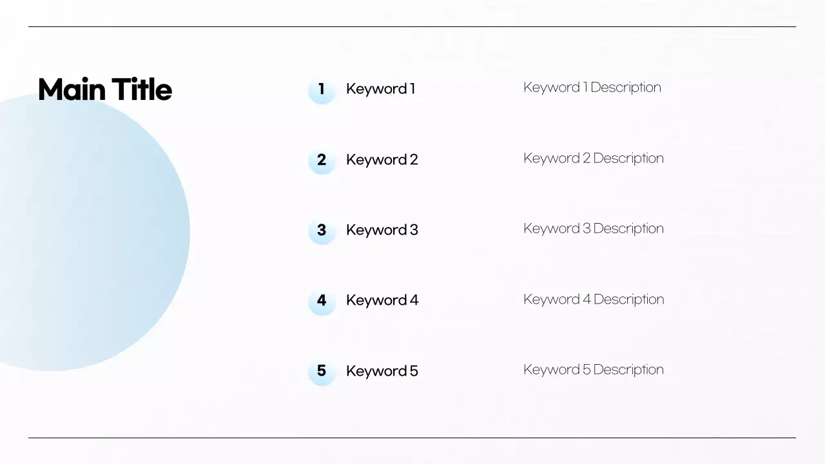
Task: Click the number 1 circle badge
Action: (x=322, y=90)
